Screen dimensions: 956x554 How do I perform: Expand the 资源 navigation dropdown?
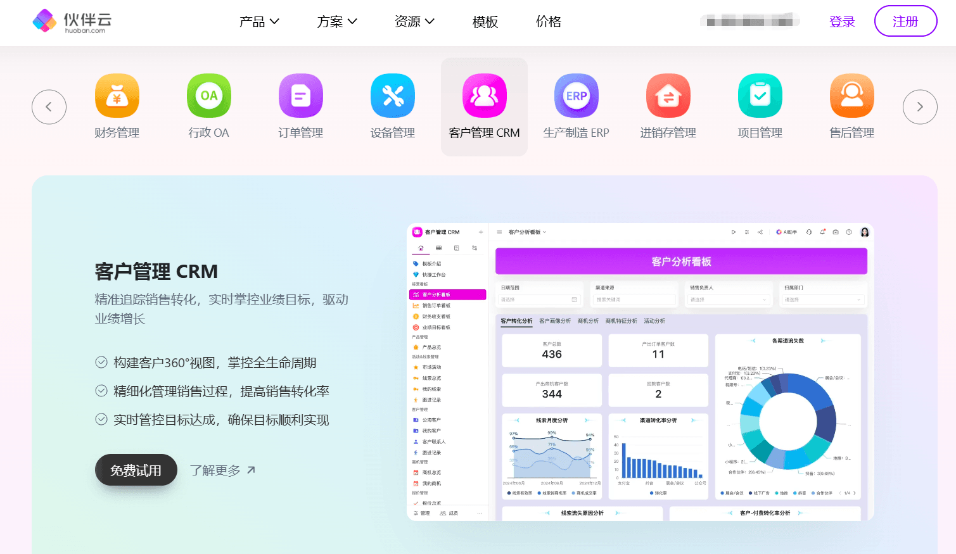click(414, 22)
